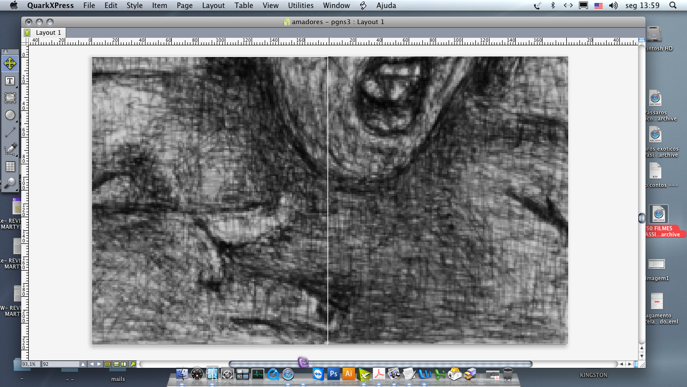Image resolution: width=687 pixels, height=387 pixels.
Task: Click the export arrow icon in status bar
Action: 132,364
